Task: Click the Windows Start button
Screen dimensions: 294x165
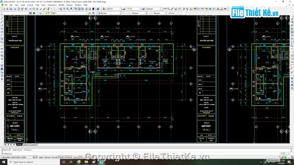Action: point(4,162)
